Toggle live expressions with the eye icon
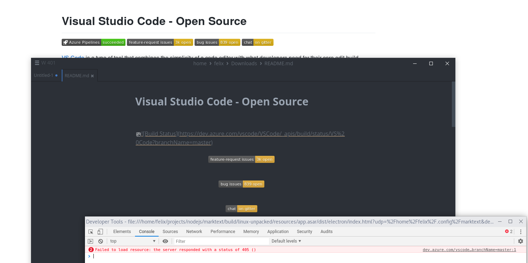The image size is (528, 263). 165,241
